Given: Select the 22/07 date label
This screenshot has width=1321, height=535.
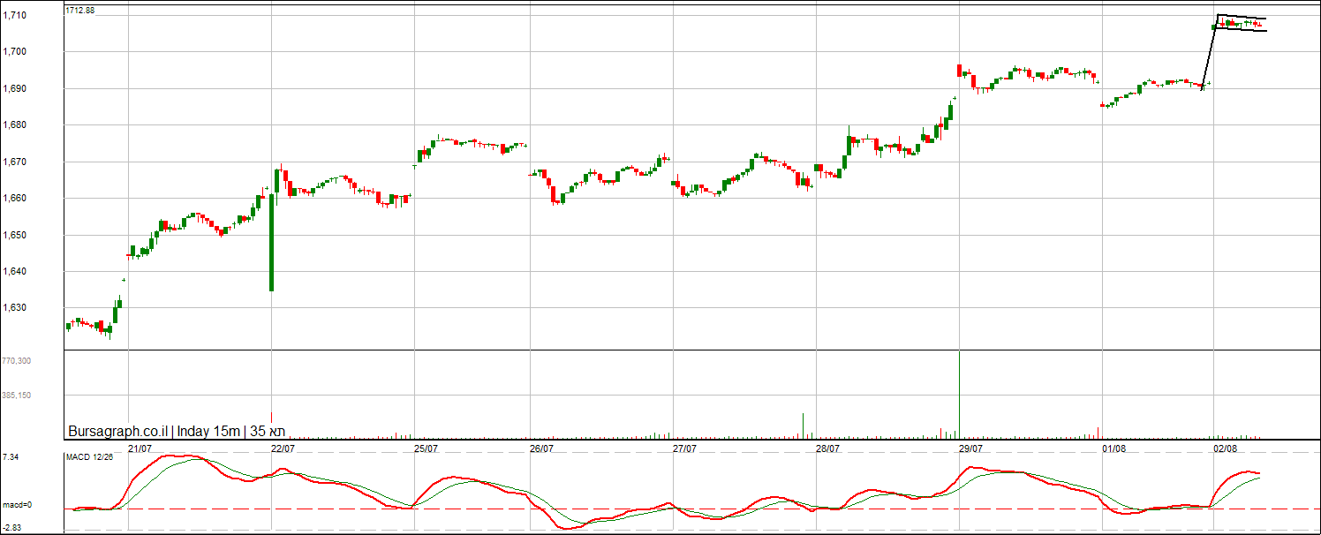Looking at the screenshot, I should pyautogui.click(x=283, y=448).
